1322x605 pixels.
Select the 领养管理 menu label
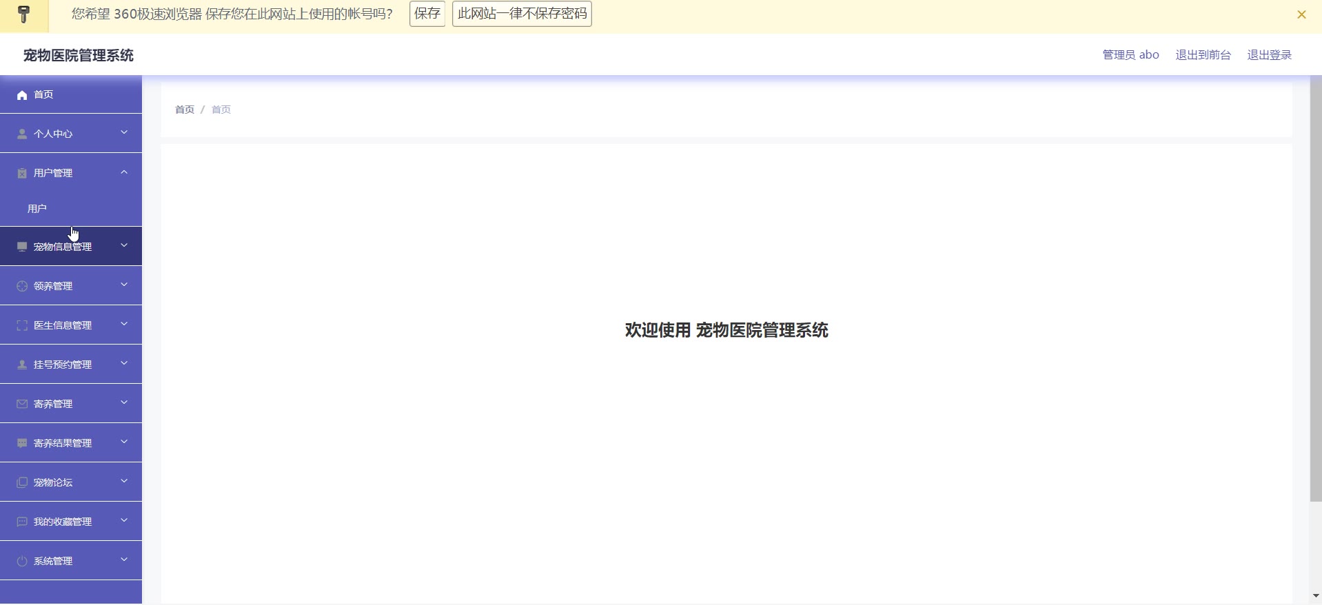tap(53, 286)
